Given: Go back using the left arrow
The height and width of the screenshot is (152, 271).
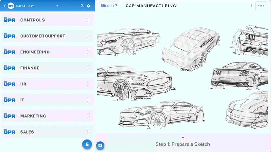Looking at the screenshot, I should (5, 6).
